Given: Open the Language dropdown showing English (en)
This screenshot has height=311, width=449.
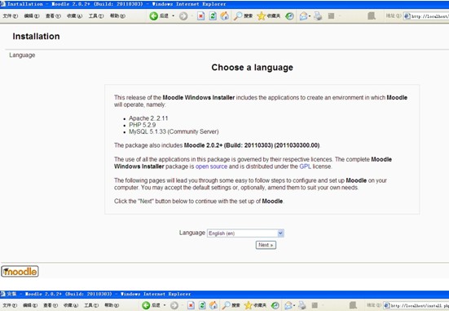Looking at the screenshot, I should click(245, 233).
